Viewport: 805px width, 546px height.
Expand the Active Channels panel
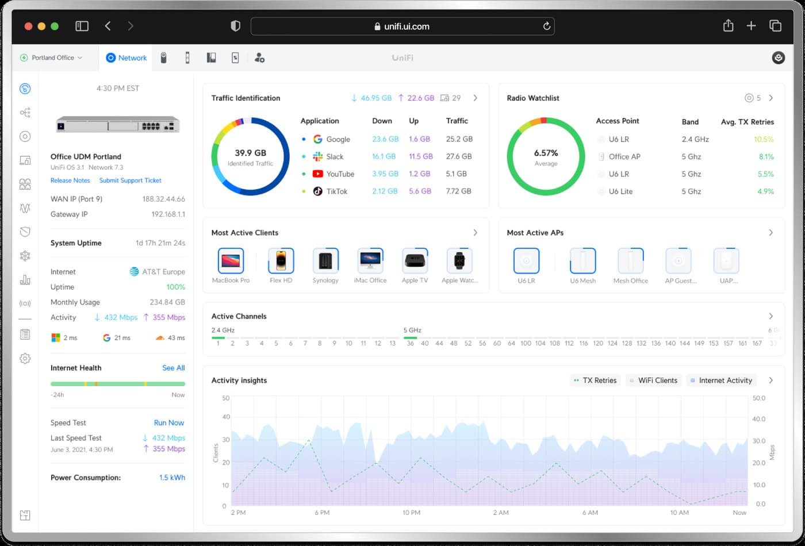(x=771, y=316)
